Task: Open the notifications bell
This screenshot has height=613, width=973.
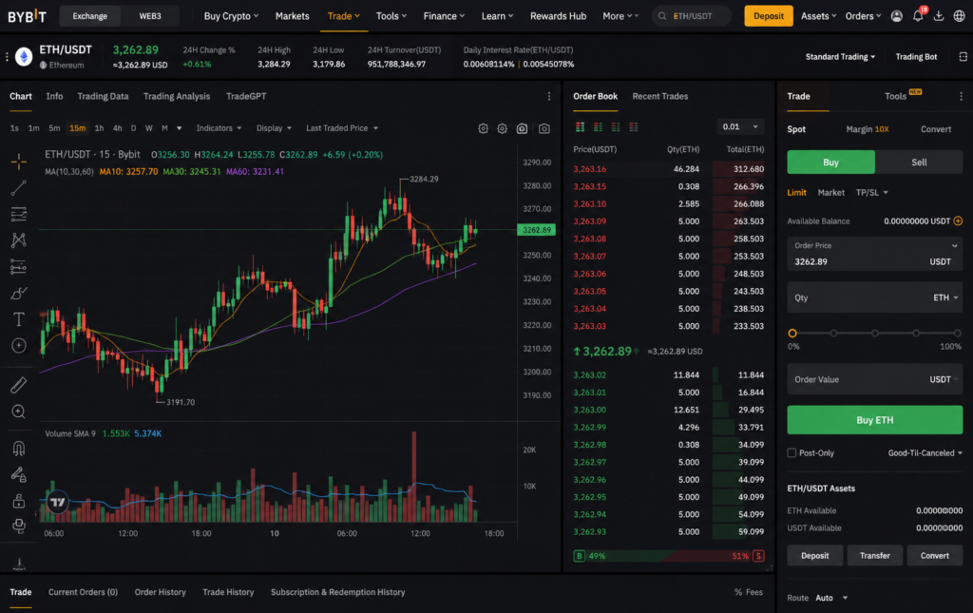Action: point(918,16)
